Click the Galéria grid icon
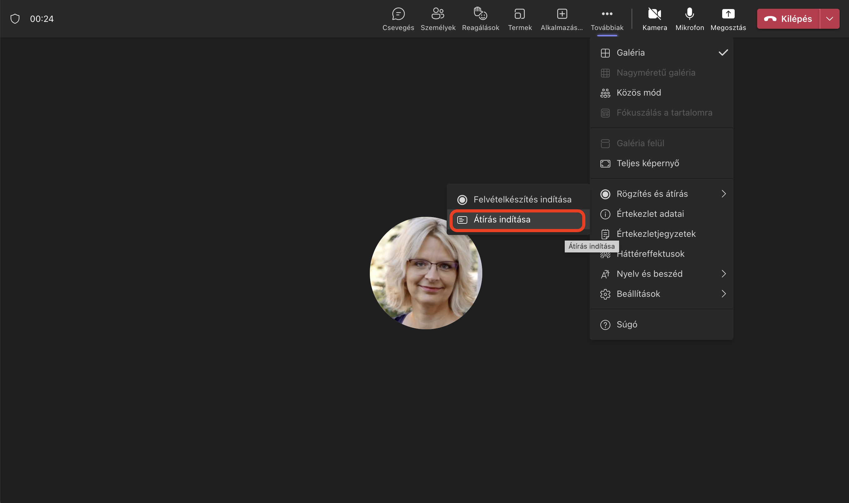The height and width of the screenshot is (503, 849). point(605,53)
